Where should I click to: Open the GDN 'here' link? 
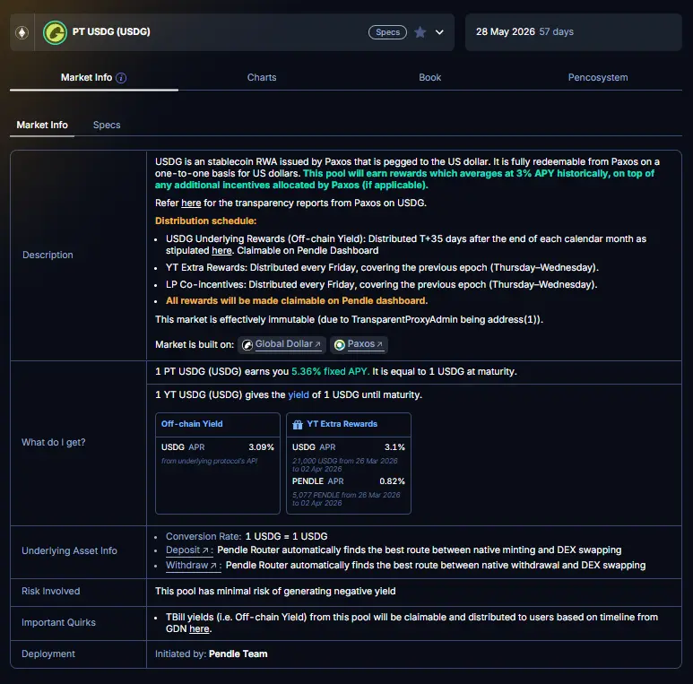pos(199,628)
